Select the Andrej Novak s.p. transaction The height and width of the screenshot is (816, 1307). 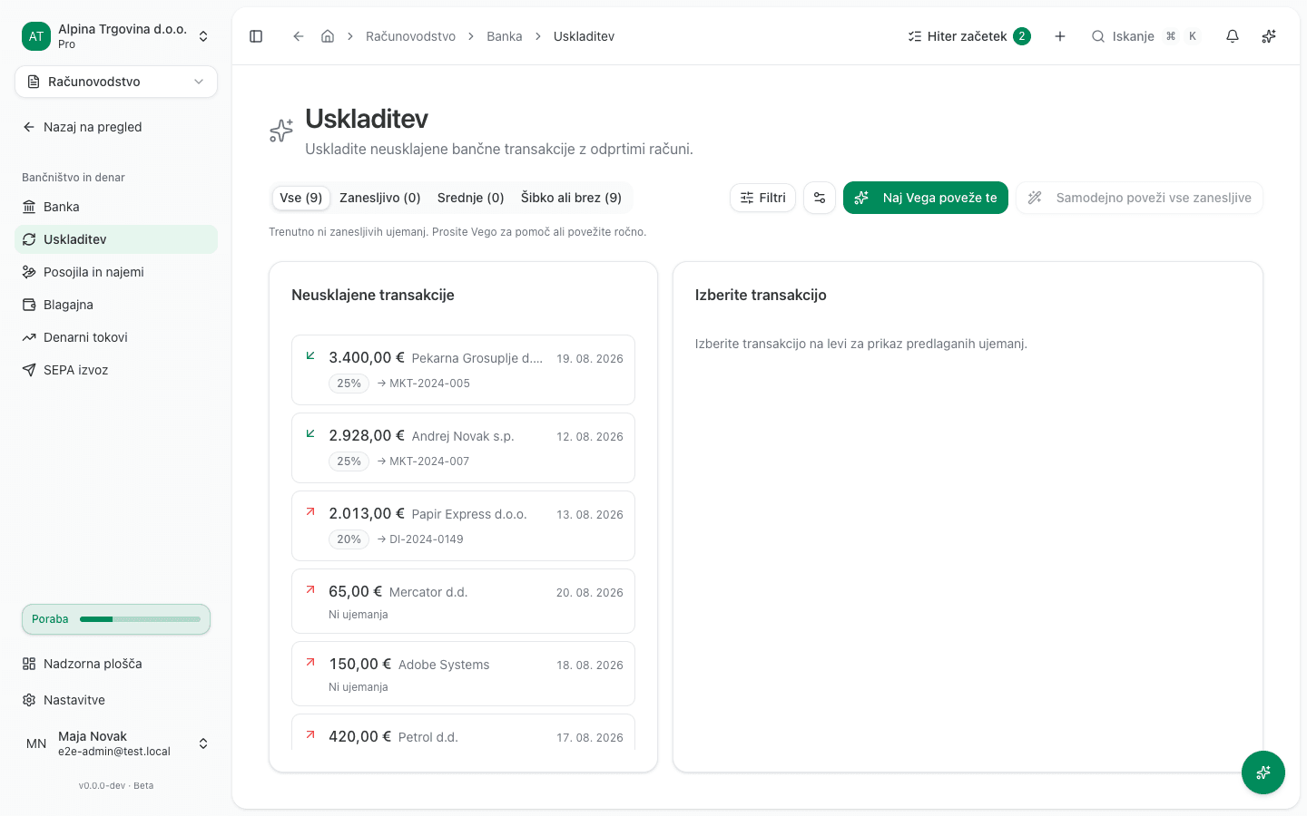point(463,448)
